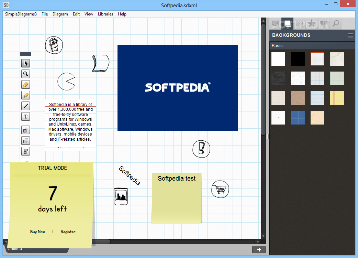
Task: Click Buy Now on the trial note
Action: pos(37,232)
